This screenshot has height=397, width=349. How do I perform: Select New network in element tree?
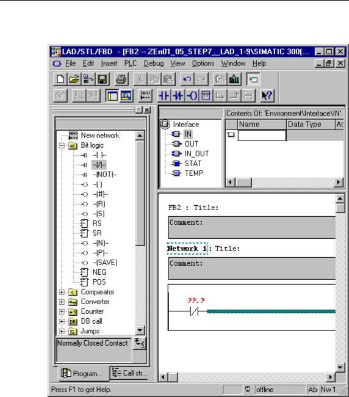click(100, 136)
